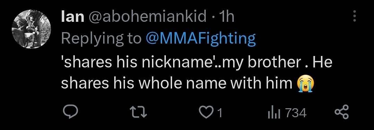Click the crying face emoji

[x=305, y=83]
